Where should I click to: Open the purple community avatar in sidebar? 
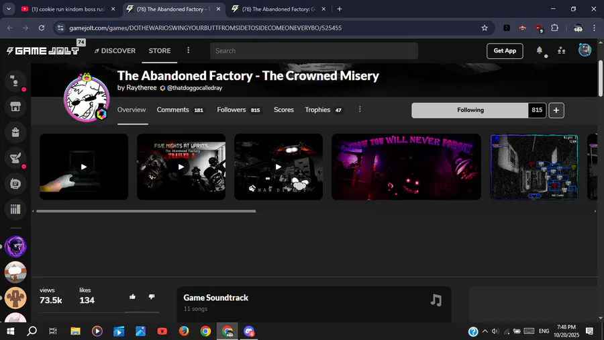tap(15, 247)
